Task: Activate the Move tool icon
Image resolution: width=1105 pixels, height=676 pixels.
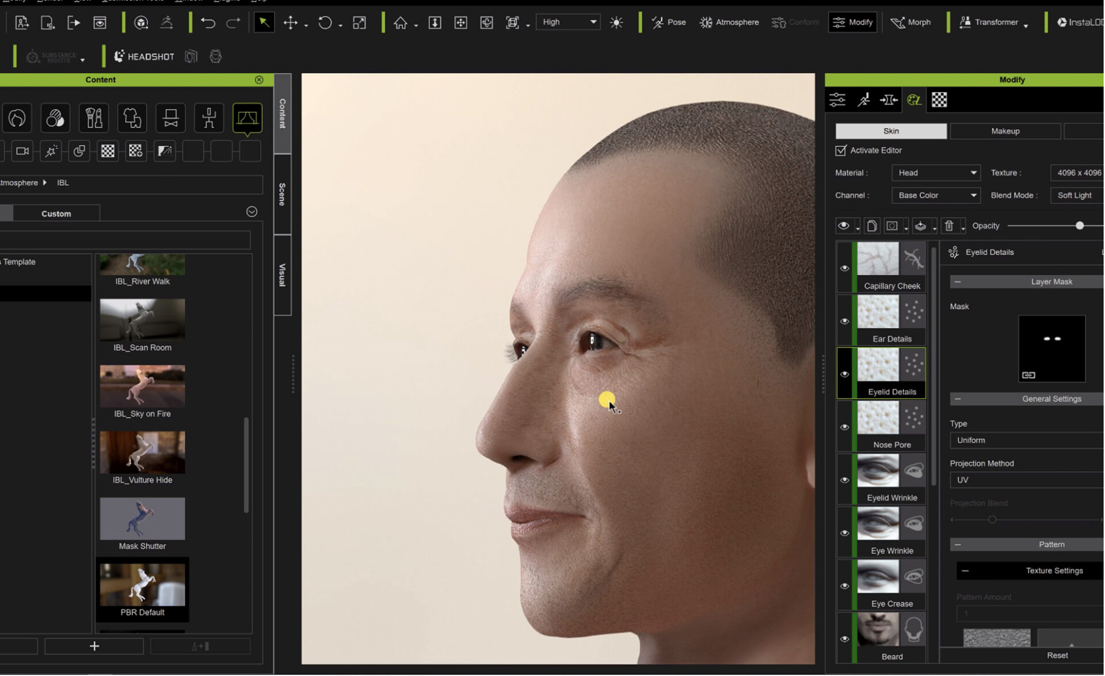Action: pos(291,22)
